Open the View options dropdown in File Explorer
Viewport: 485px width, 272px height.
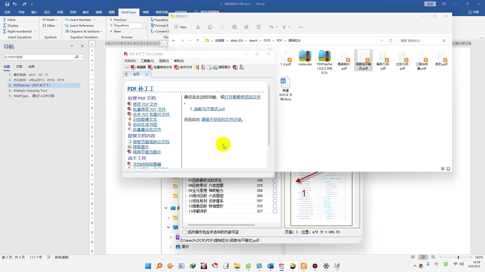(286, 27)
